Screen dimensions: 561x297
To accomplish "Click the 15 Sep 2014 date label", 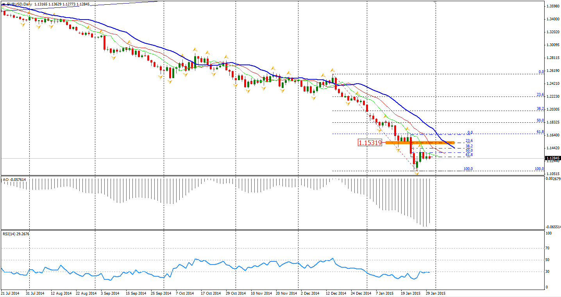I will (135, 293).
